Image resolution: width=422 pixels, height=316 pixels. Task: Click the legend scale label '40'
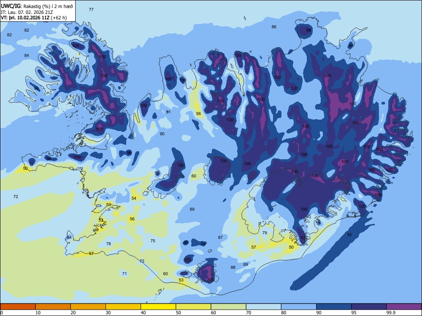143,313
